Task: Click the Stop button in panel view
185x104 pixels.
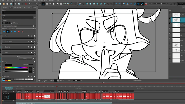Action: (x=8, y=32)
